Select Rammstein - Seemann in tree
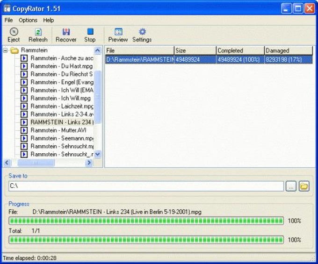This screenshot has height=264, width=318. click(62, 138)
